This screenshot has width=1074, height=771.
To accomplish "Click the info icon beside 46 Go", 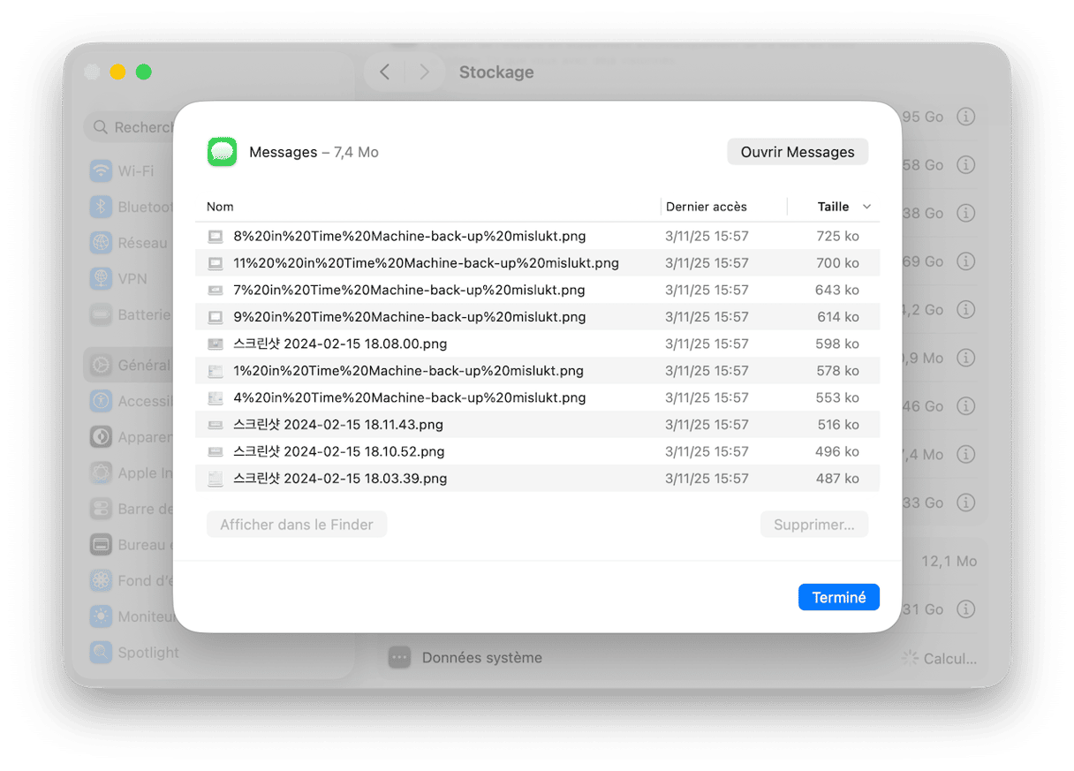I will click(966, 406).
